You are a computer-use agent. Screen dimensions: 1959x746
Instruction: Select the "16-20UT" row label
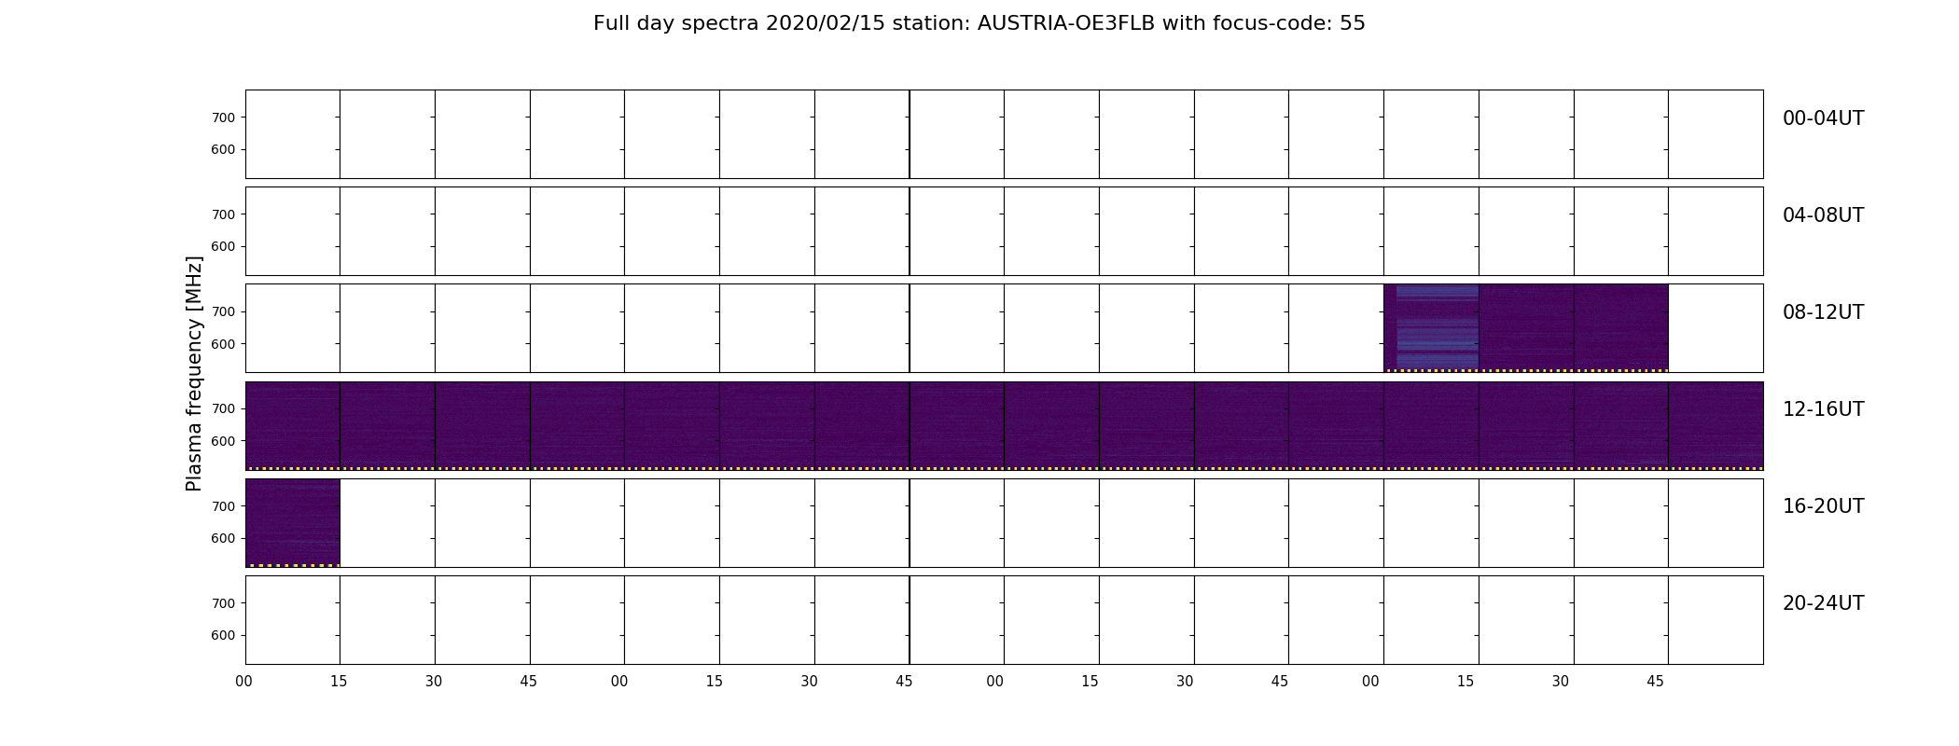pos(1823,506)
